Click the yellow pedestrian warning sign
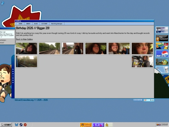169x127 pixels. pyautogui.click(x=167, y=79)
